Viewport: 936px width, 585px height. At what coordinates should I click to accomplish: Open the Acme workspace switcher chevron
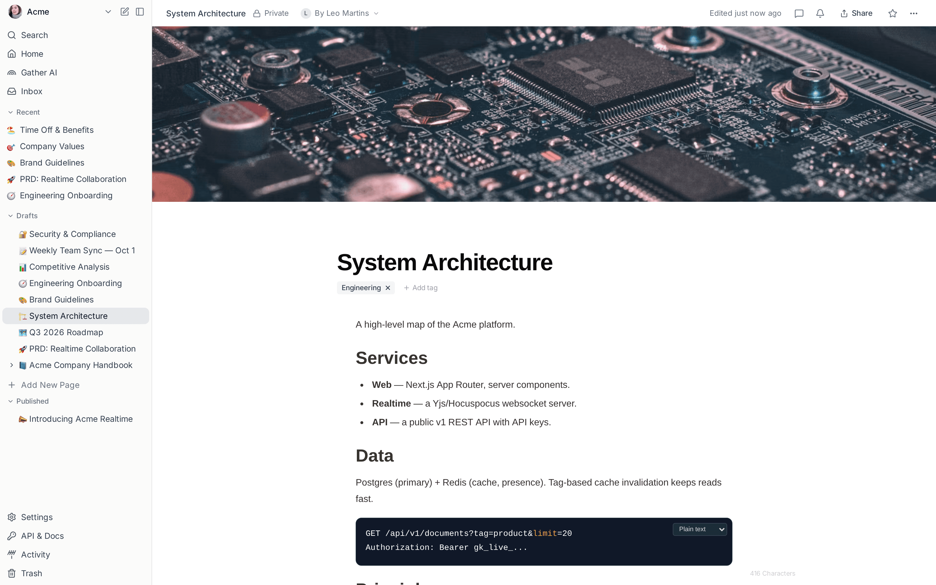tap(108, 12)
